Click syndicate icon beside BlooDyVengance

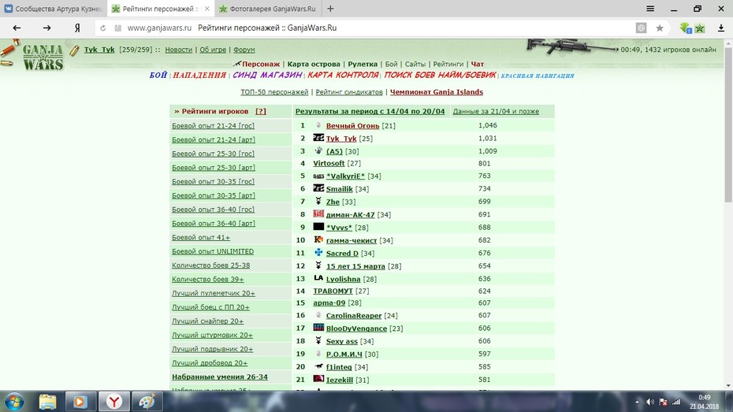point(318,328)
